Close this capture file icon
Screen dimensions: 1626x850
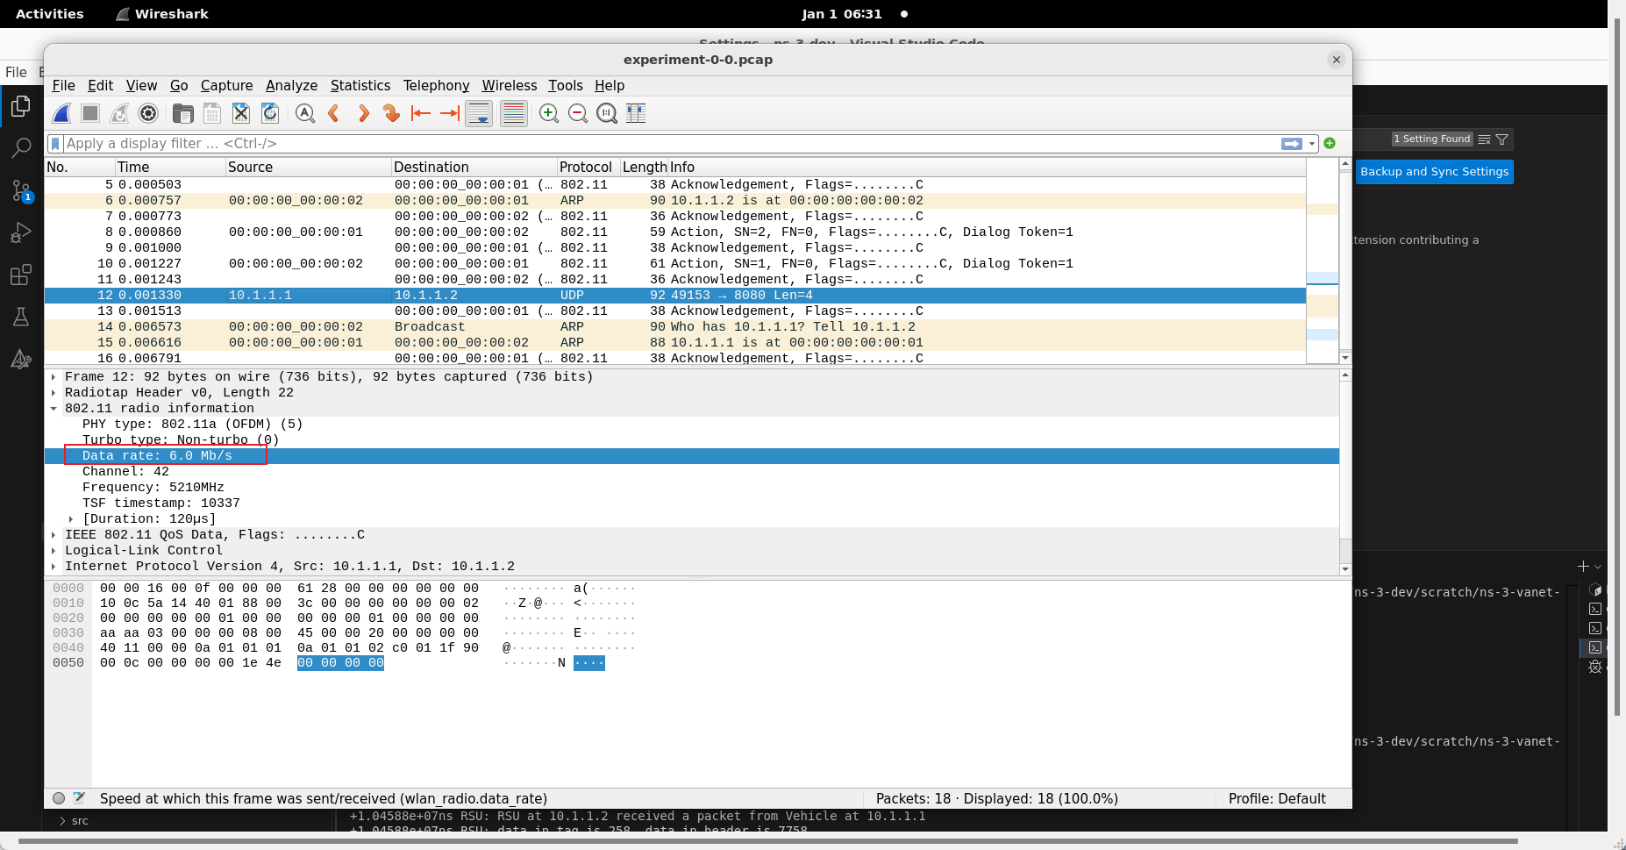pos(241,113)
